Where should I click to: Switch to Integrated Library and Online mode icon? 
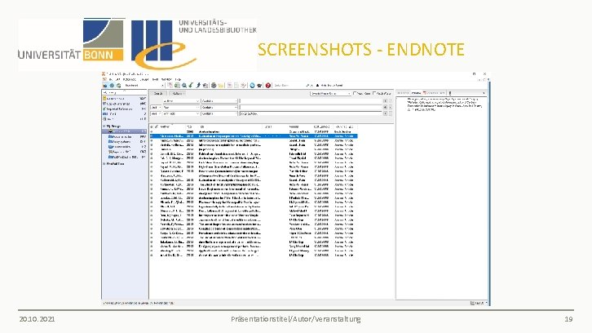(x=118, y=86)
